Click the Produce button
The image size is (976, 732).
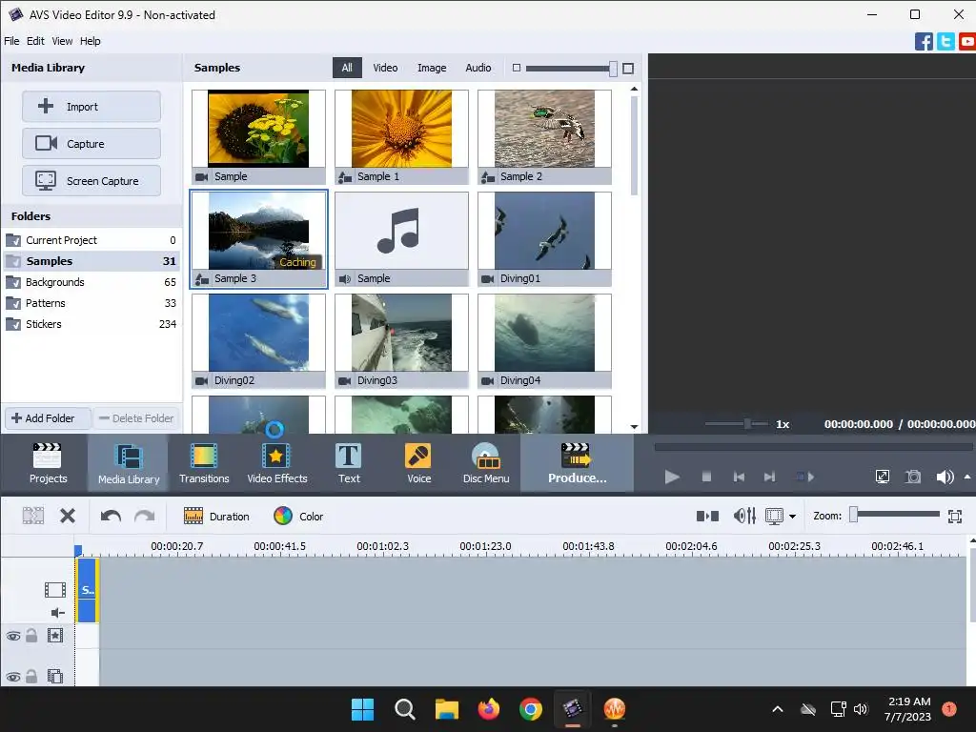point(577,463)
